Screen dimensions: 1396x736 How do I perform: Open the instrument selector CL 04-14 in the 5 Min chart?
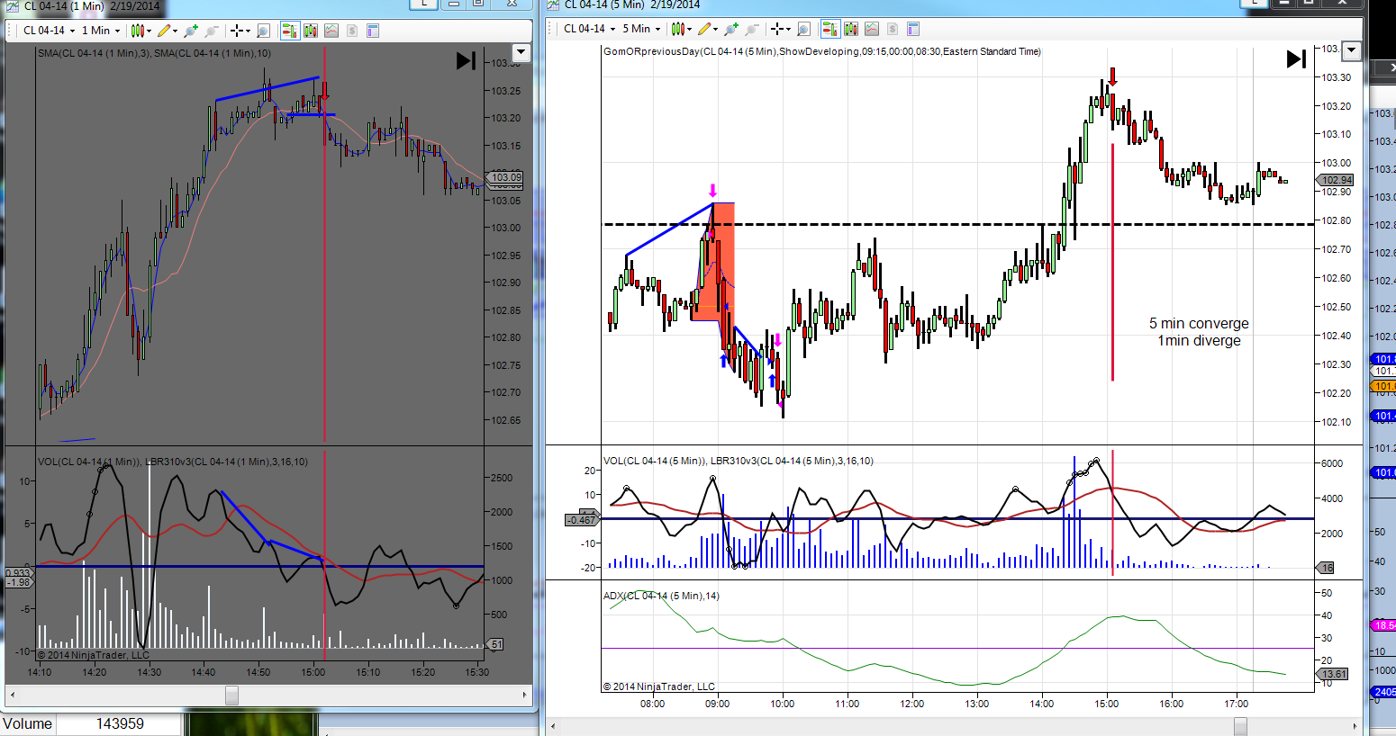click(589, 29)
